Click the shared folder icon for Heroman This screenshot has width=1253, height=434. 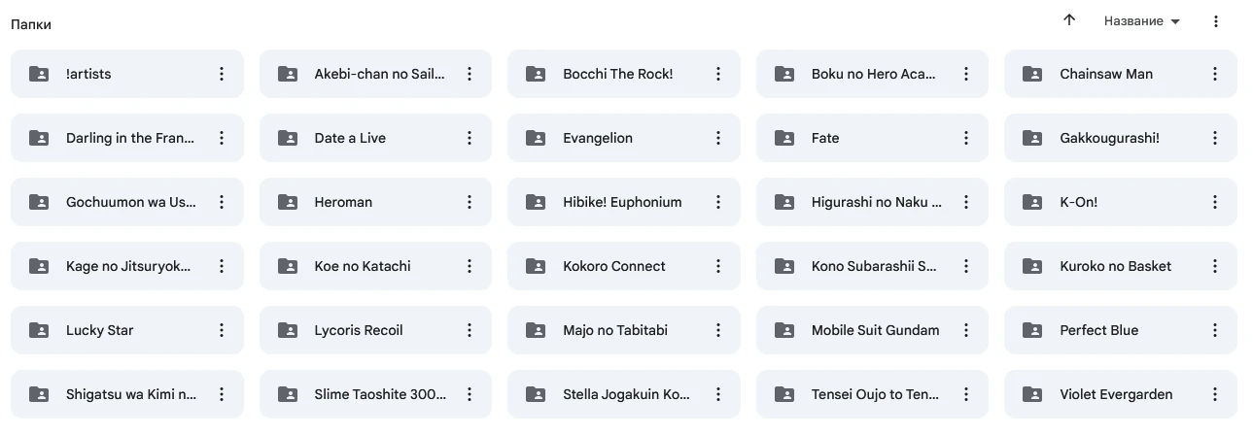click(x=288, y=202)
